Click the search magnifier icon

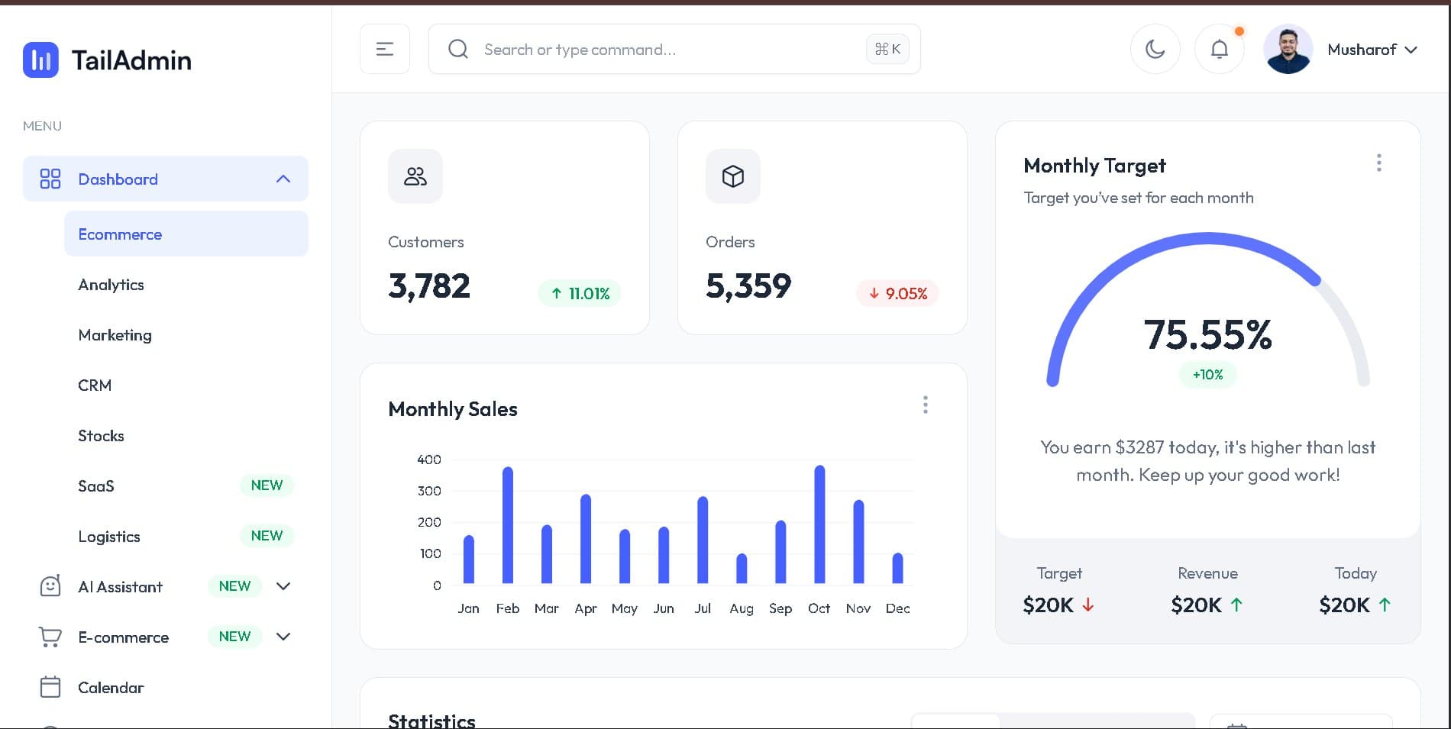[457, 49]
